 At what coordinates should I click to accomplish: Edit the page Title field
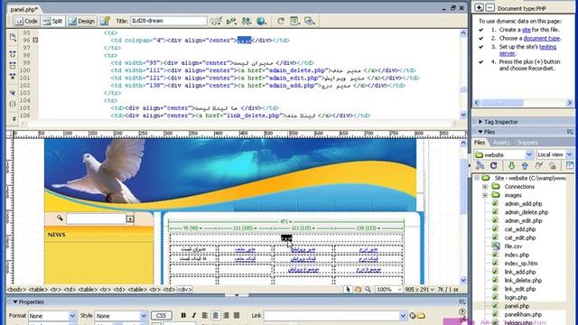point(169,21)
